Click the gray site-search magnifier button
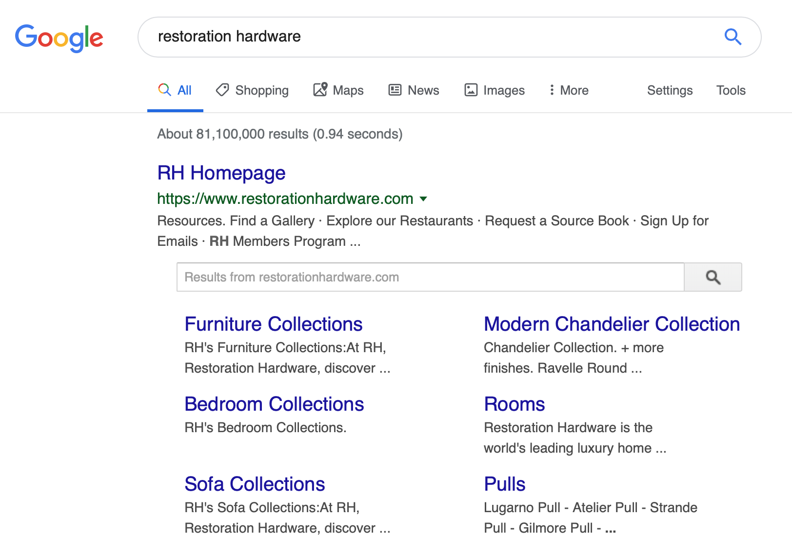Image resolution: width=792 pixels, height=558 pixels. [x=713, y=277]
